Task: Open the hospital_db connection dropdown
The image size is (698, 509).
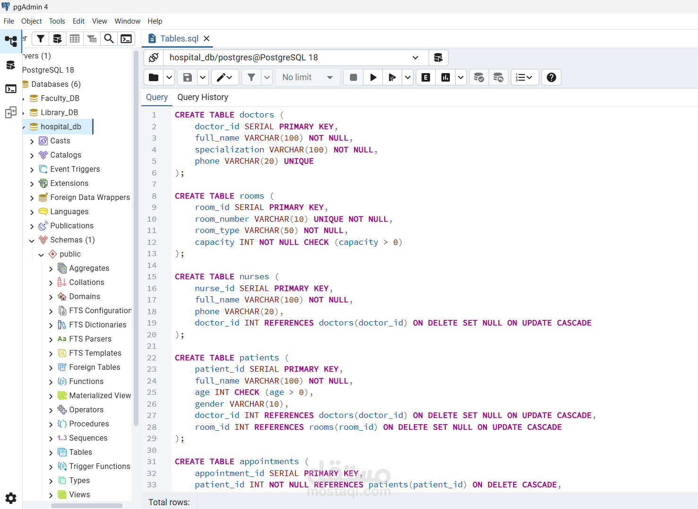Action: click(415, 58)
